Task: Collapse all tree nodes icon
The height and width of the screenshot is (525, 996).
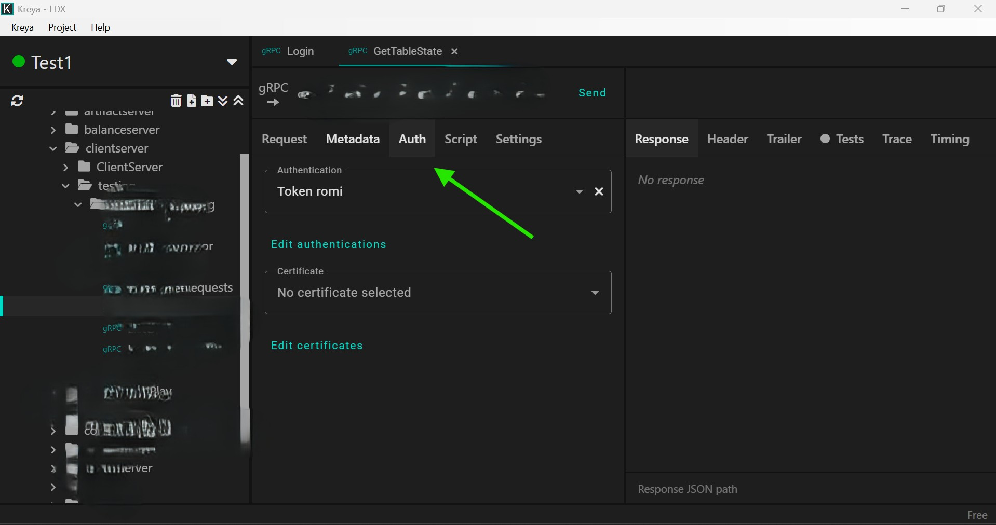Action: 239,101
